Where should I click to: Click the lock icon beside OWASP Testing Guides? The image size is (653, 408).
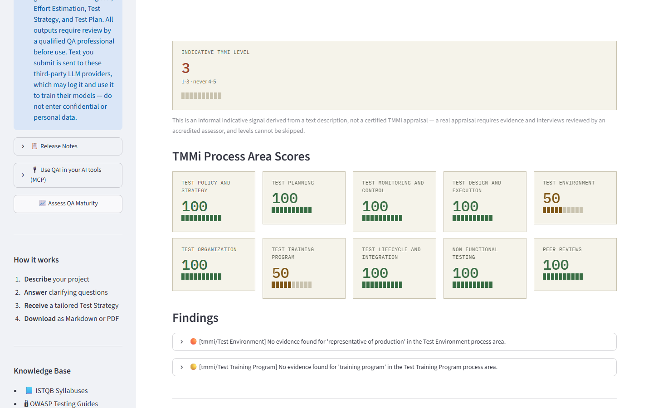pos(26,403)
